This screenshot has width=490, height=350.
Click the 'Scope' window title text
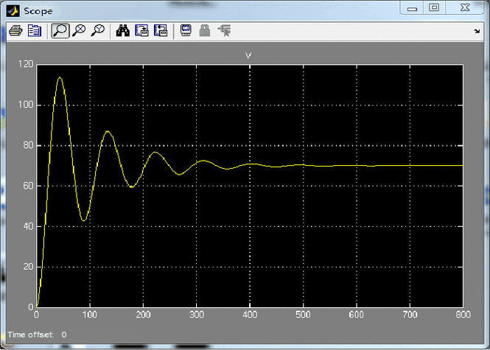click(x=38, y=11)
